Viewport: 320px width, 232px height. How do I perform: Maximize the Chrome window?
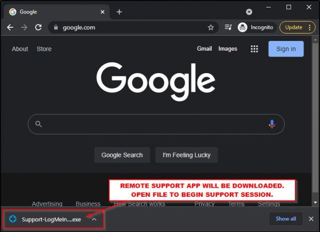coord(289,7)
